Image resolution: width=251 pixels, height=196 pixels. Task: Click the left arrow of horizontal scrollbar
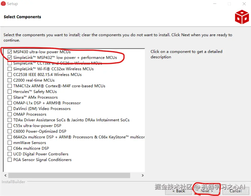[x=6, y=175]
